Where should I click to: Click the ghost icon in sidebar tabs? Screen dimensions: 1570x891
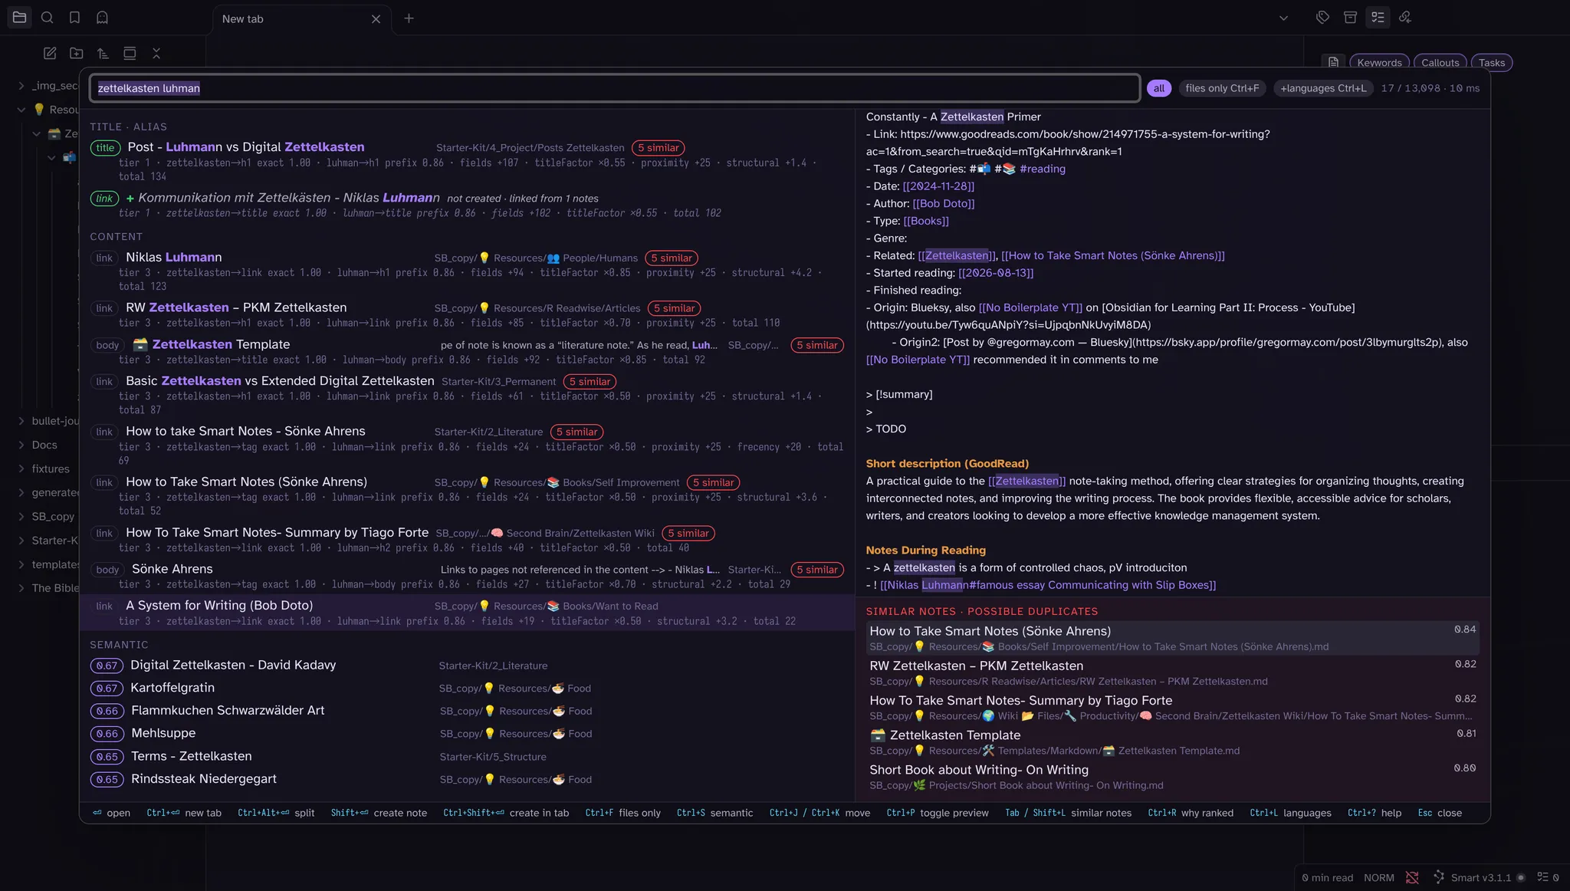tap(102, 18)
